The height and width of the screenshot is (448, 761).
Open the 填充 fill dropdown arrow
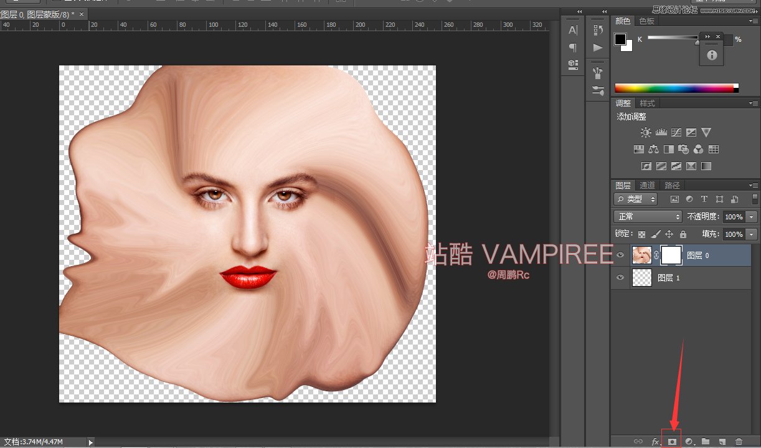pos(752,234)
